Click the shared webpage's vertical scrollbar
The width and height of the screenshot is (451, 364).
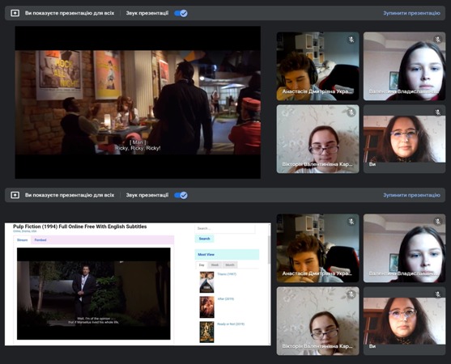[x=269, y=249]
